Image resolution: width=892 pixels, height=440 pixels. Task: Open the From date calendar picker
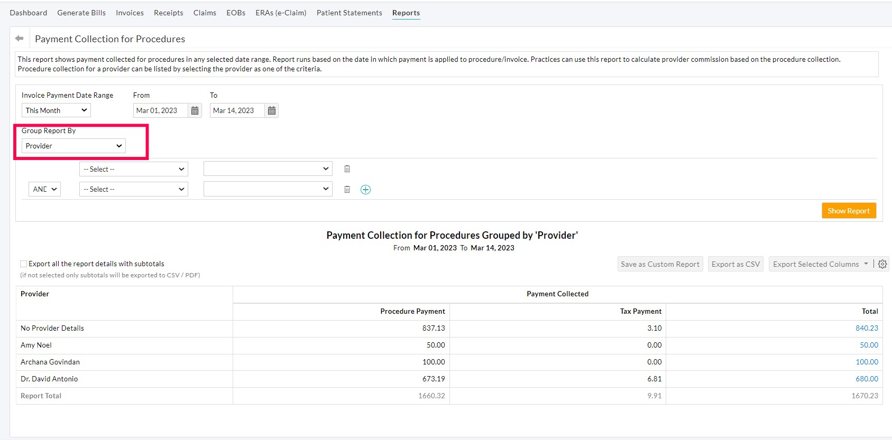pyautogui.click(x=195, y=110)
